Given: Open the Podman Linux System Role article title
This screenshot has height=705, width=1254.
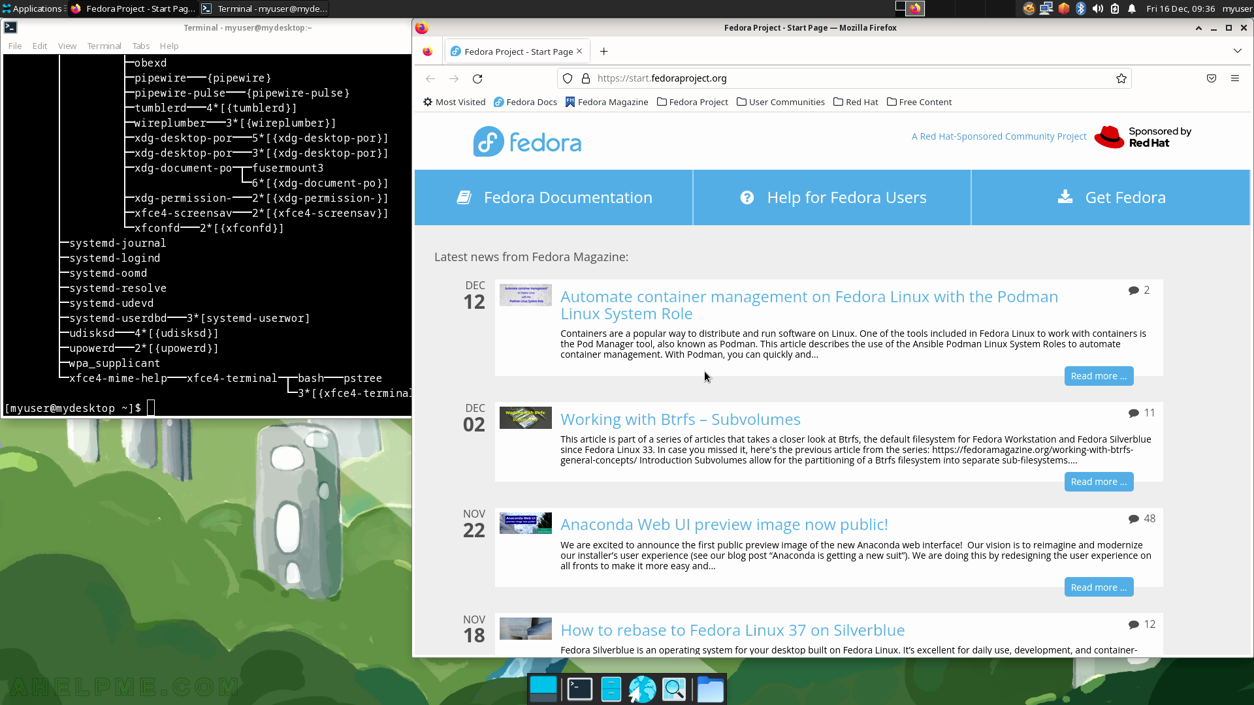Looking at the screenshot, I should click(x=809, y=305).
